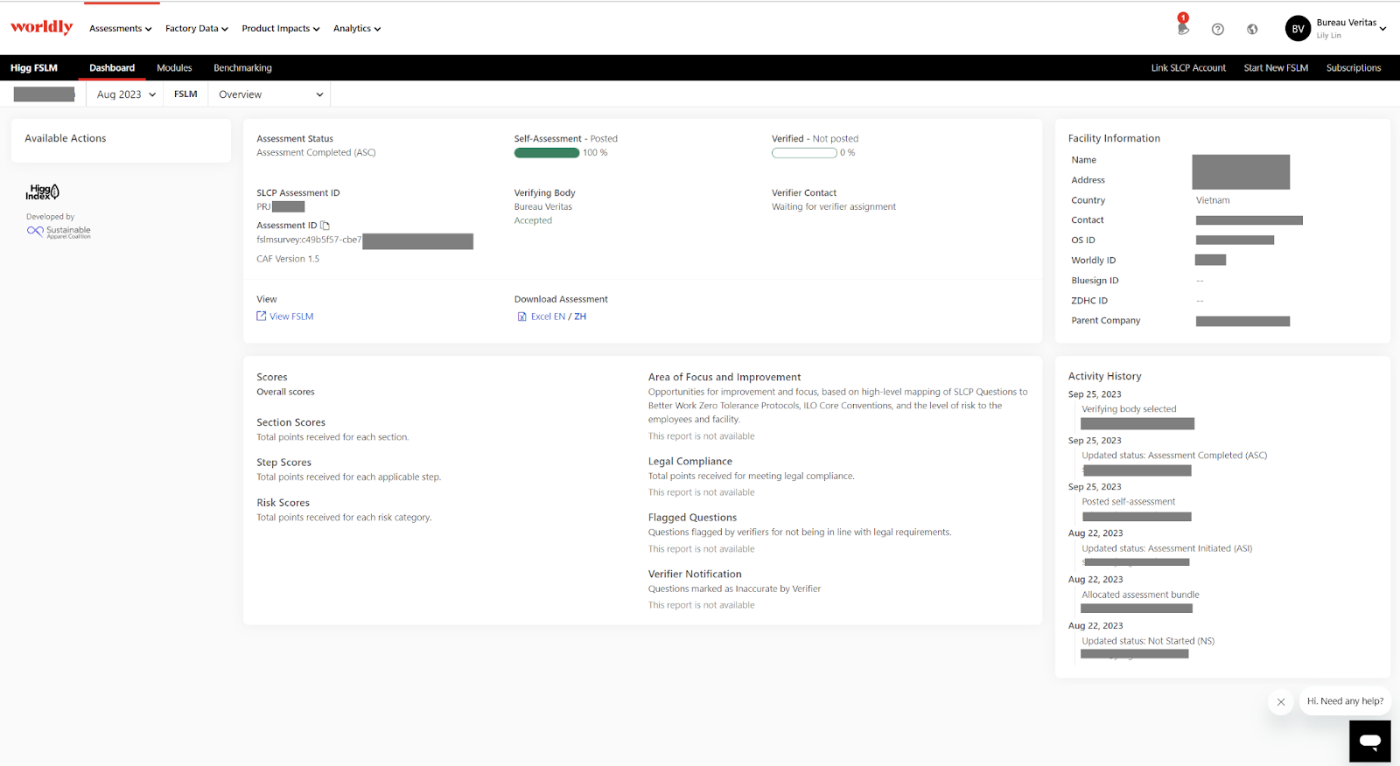Copy the Assessment ID with copy icon
1400x766 pixels.
[x=325, y=226]
